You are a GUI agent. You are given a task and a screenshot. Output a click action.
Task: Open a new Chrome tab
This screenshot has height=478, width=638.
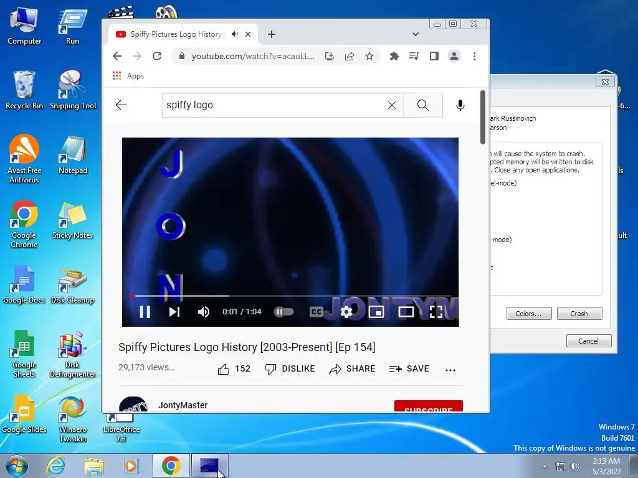click(x=272, y=34)
